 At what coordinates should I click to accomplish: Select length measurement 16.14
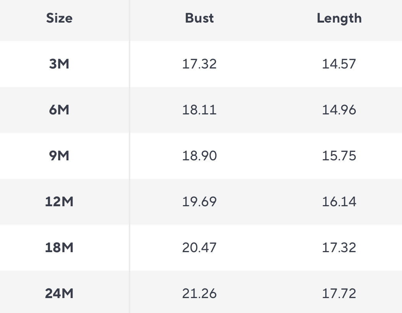pos(339,202)
